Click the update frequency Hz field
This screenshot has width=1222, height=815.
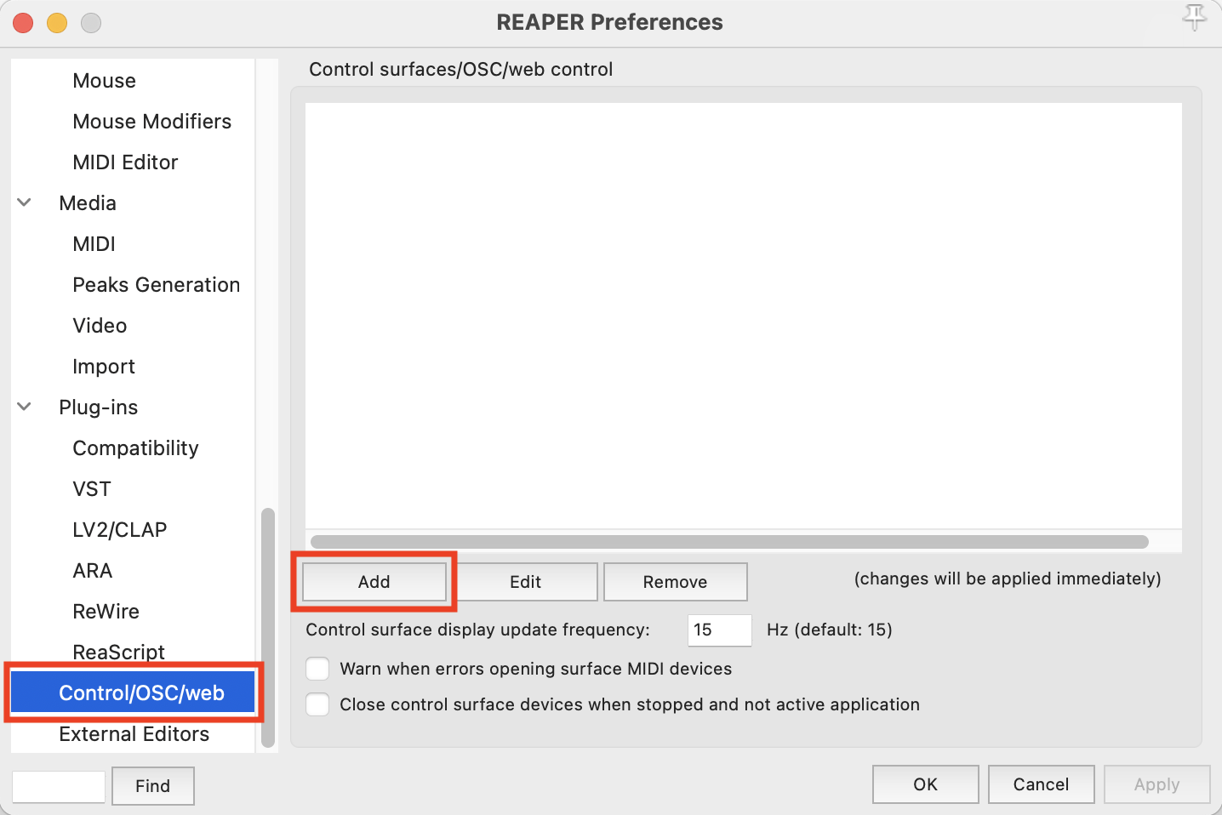720,630
